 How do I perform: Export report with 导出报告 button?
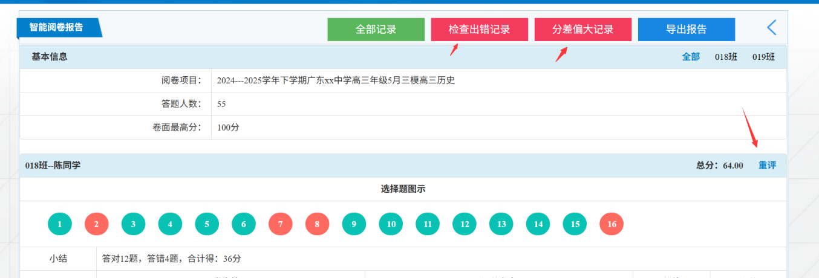(686, 30)
